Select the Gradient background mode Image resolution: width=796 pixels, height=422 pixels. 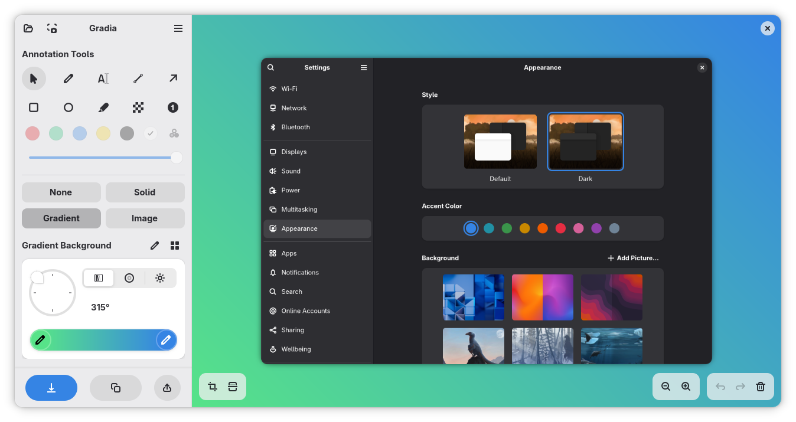61,218
